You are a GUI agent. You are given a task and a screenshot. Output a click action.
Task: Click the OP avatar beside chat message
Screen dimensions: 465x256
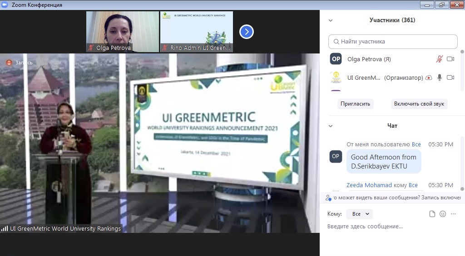point(336,156)
